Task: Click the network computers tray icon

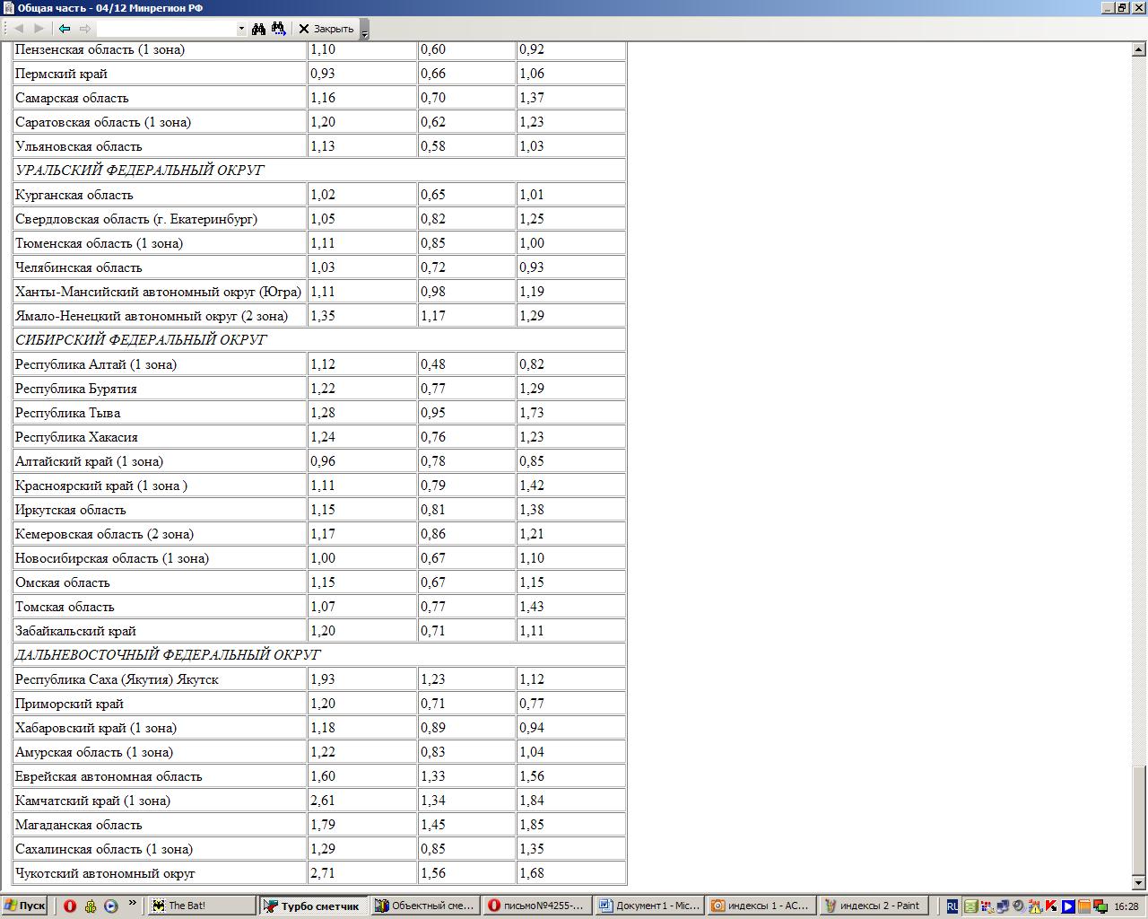Action: (x=1004, y=906)
